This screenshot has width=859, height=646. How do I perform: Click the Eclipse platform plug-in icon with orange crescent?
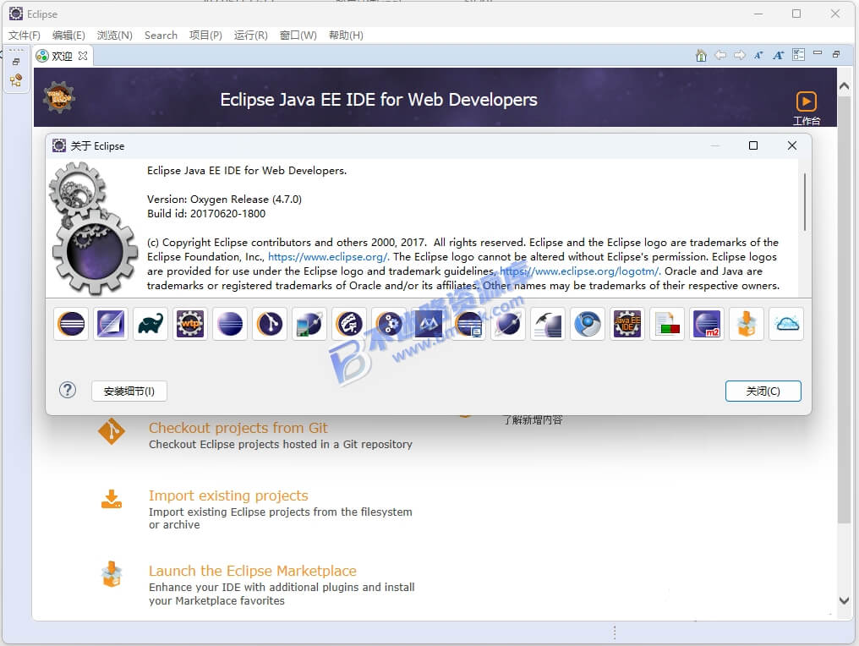71,324
